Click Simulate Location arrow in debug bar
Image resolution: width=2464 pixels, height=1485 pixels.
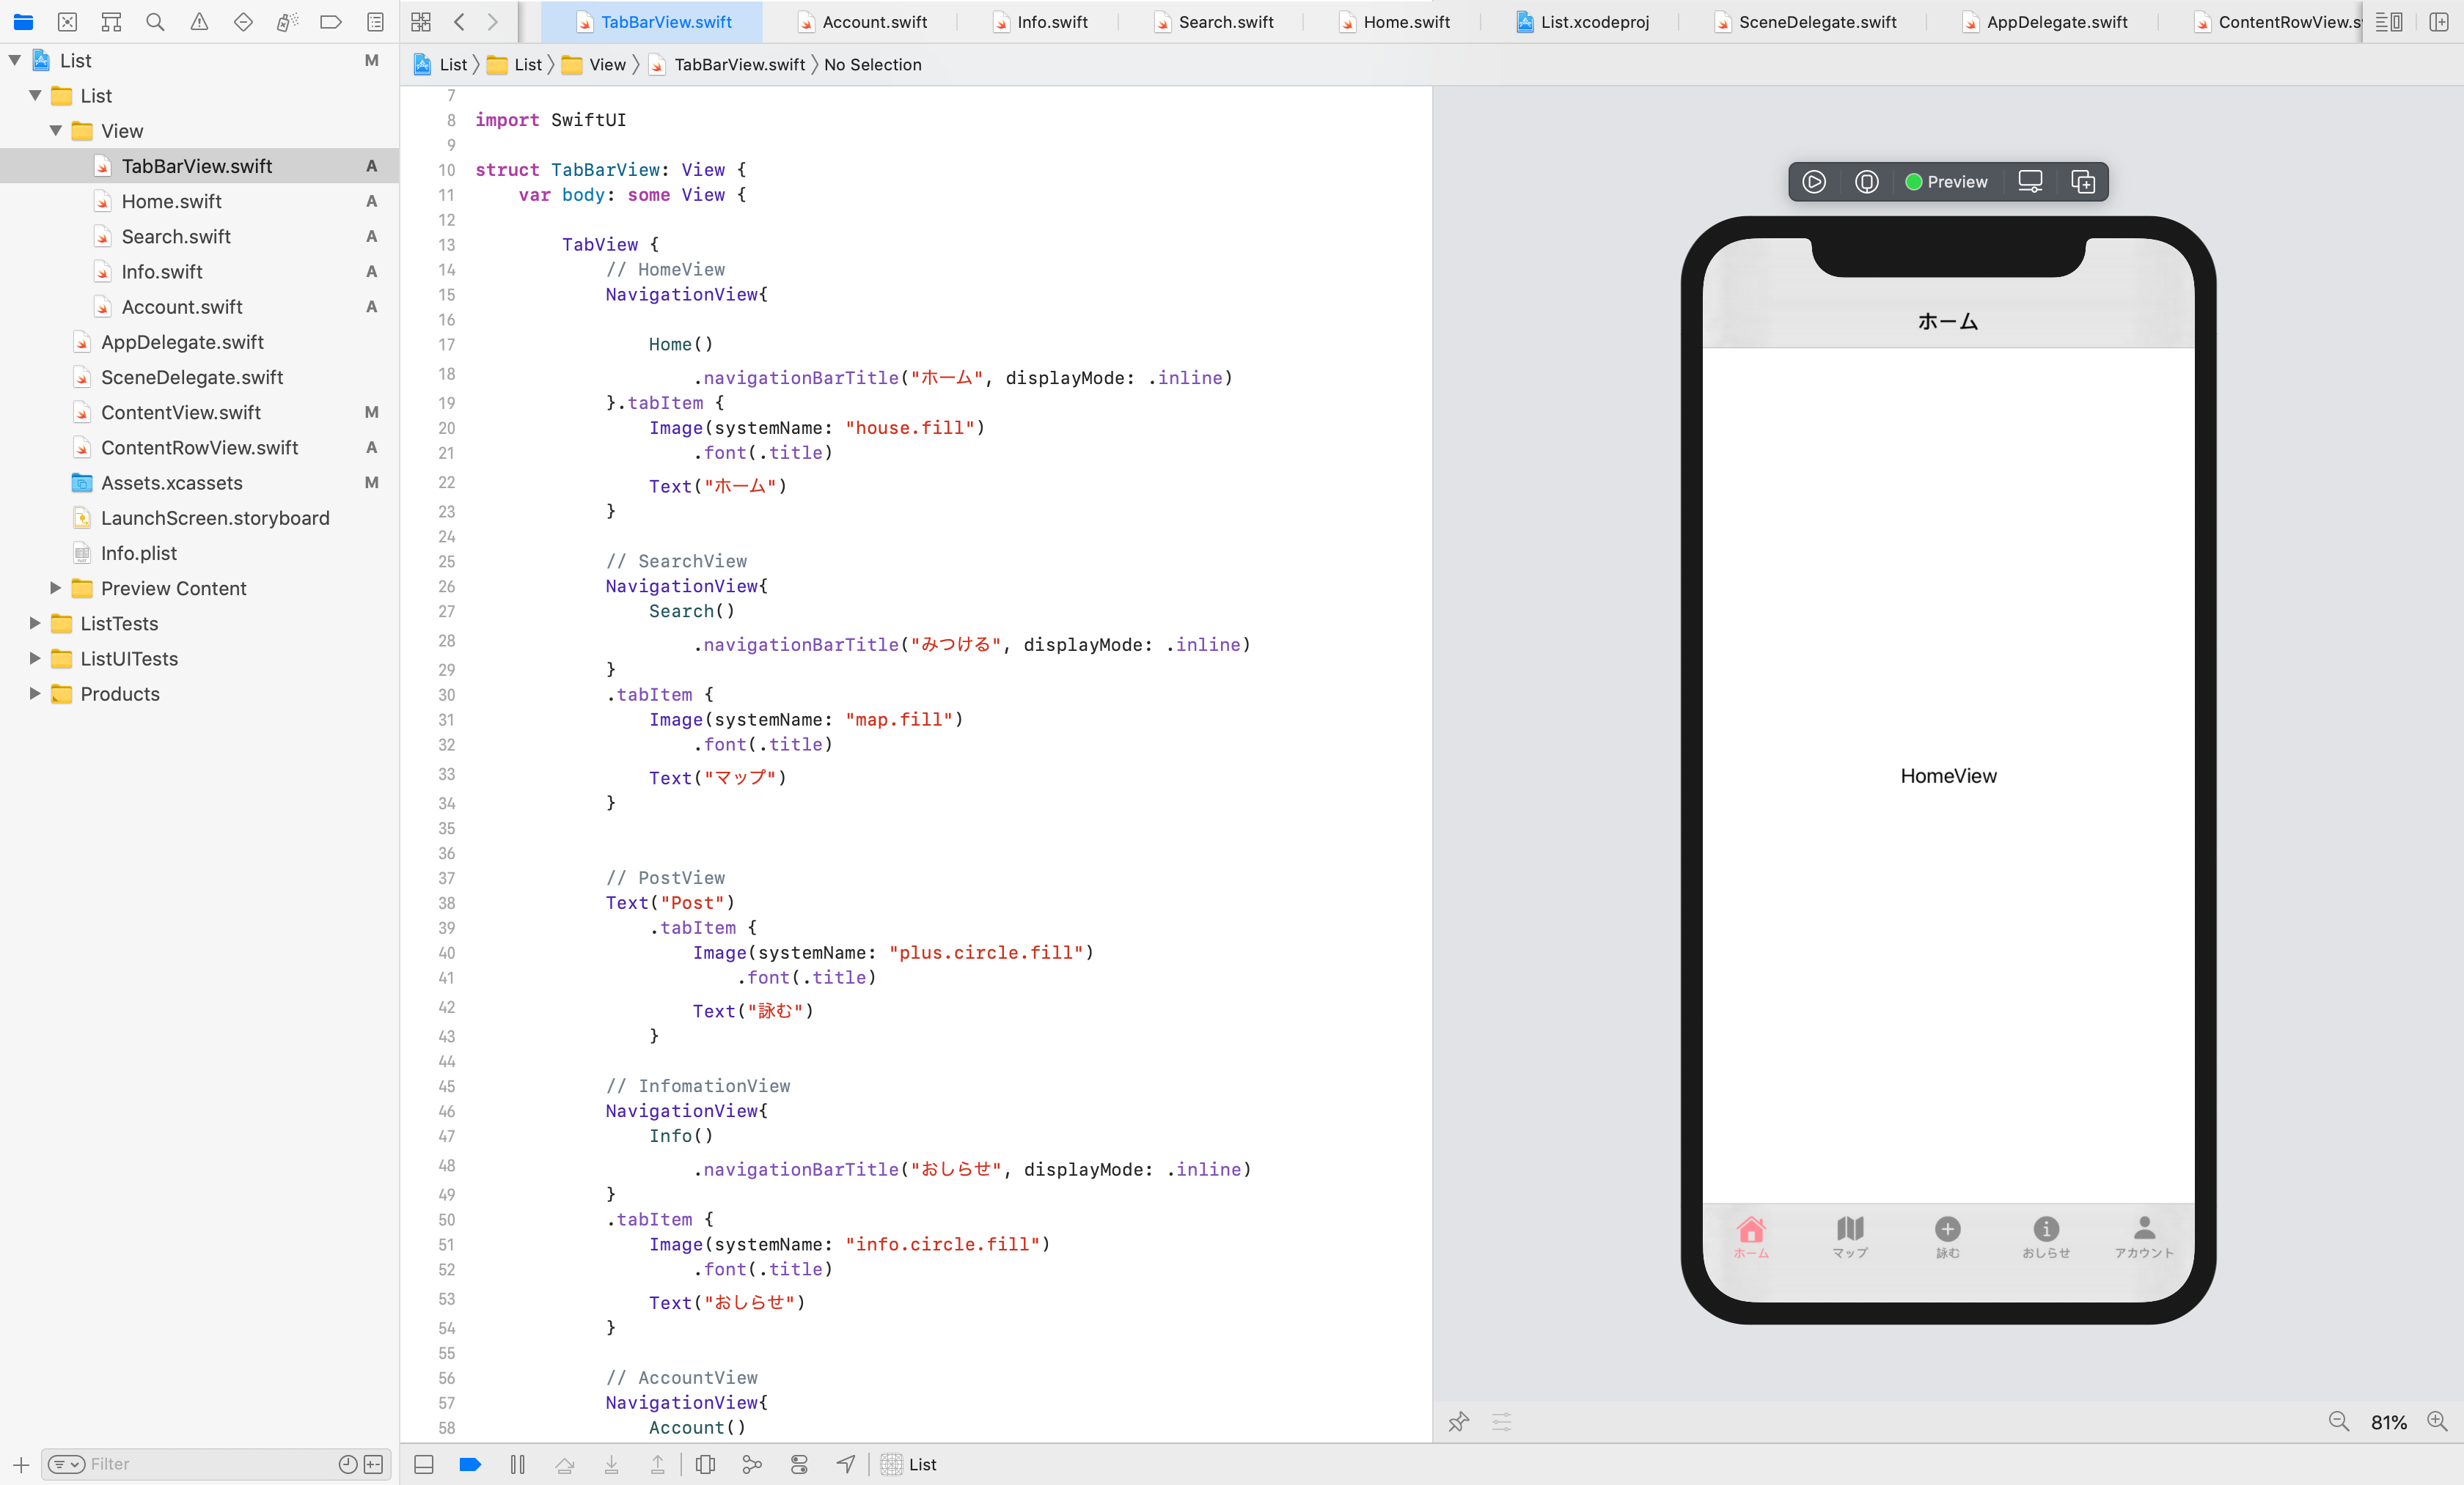click(x=845, y=1465)
